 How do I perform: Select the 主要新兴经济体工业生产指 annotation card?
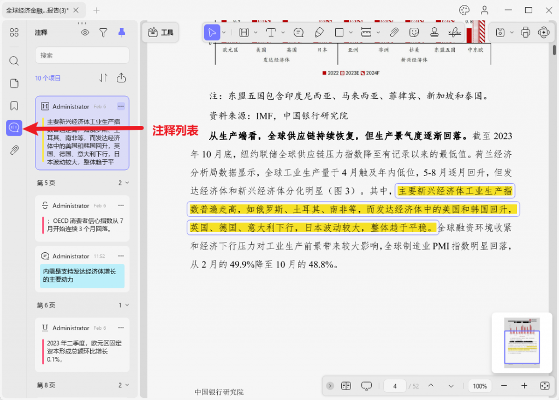point(82,133)
